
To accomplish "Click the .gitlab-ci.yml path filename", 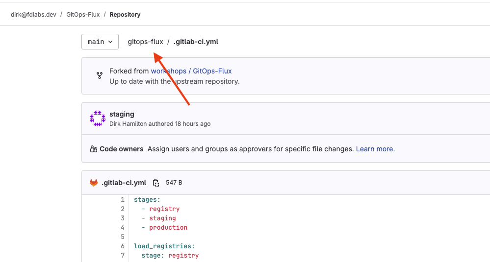I will pos(196,42).
